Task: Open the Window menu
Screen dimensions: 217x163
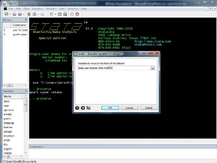Action: pos(73,9)
